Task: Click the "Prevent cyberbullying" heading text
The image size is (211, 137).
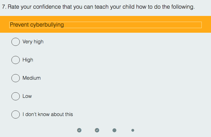Action: [x=37, y=25]
